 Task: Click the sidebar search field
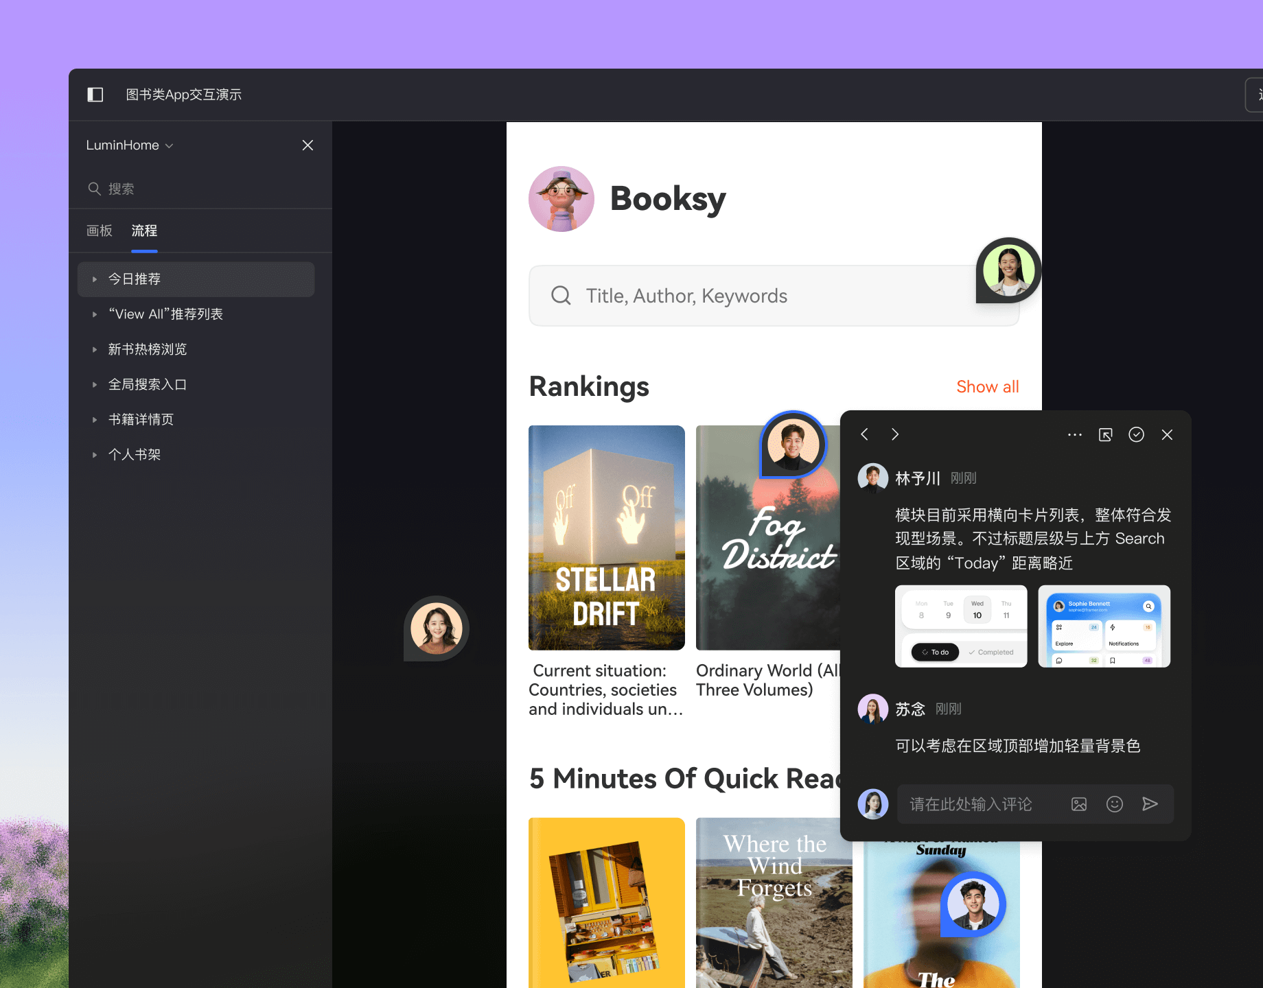(x=199, y=189)
